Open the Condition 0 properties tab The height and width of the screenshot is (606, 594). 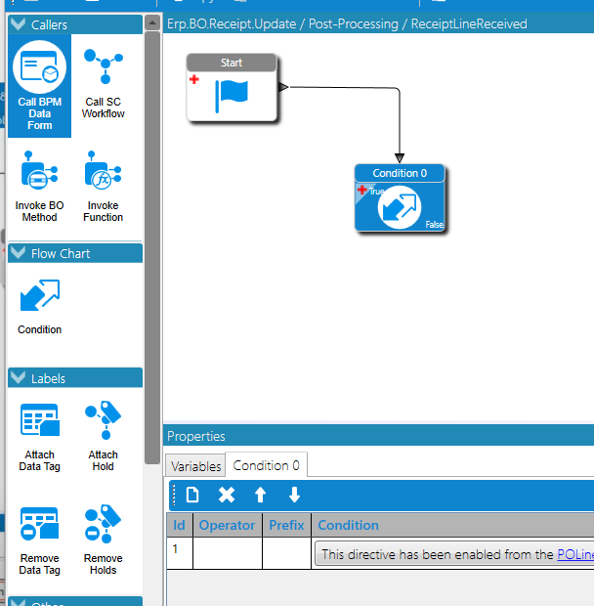point(266,465)
